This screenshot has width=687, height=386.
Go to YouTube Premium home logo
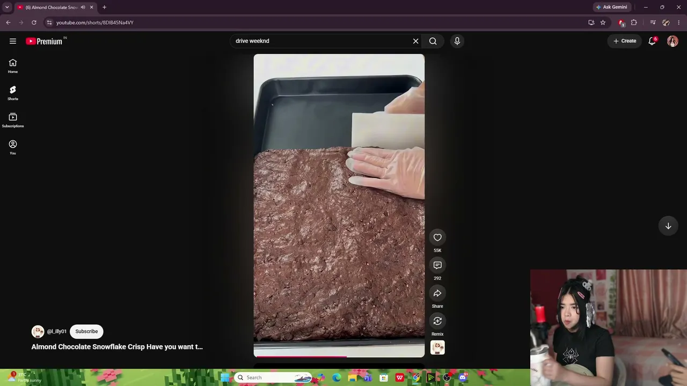pos(44,41)
